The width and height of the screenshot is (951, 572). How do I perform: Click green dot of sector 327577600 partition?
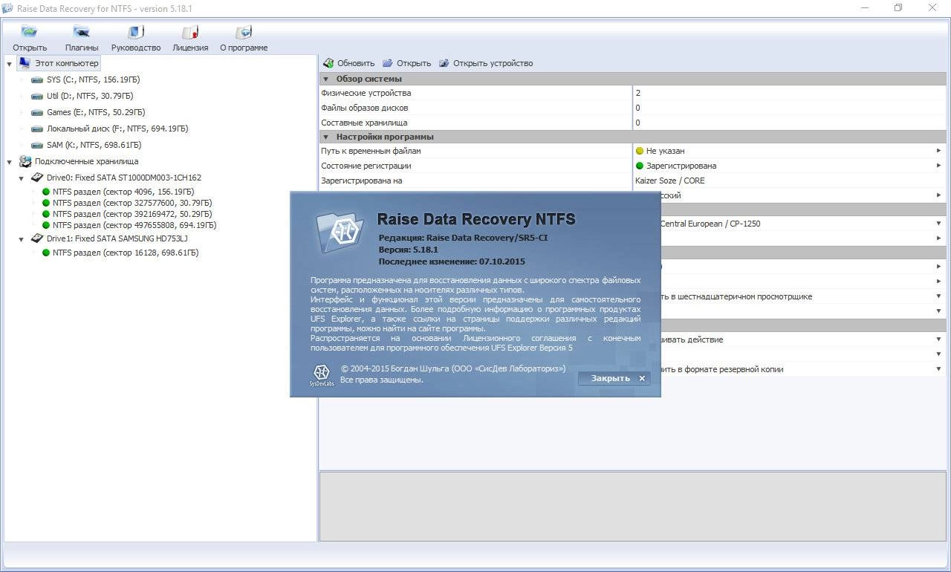pos(46,203)
